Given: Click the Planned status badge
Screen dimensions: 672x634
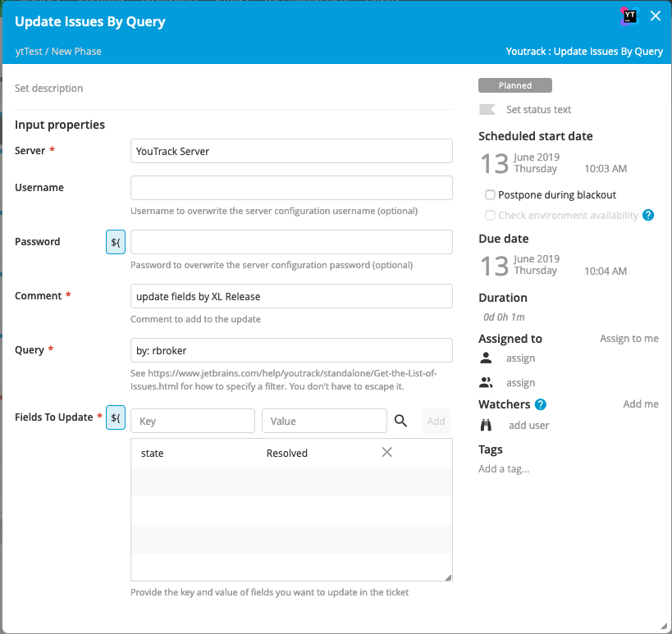Looking at the screenshot, I should coord(515,85).
